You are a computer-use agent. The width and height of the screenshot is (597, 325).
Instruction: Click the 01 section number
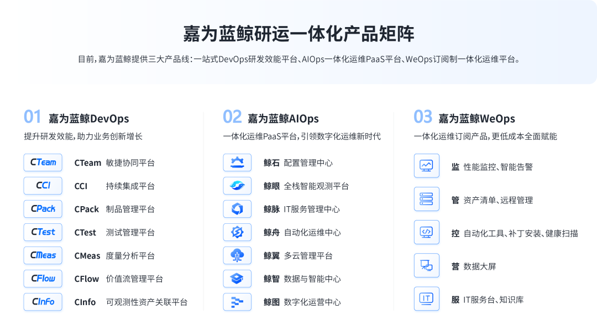pos(33,117)
